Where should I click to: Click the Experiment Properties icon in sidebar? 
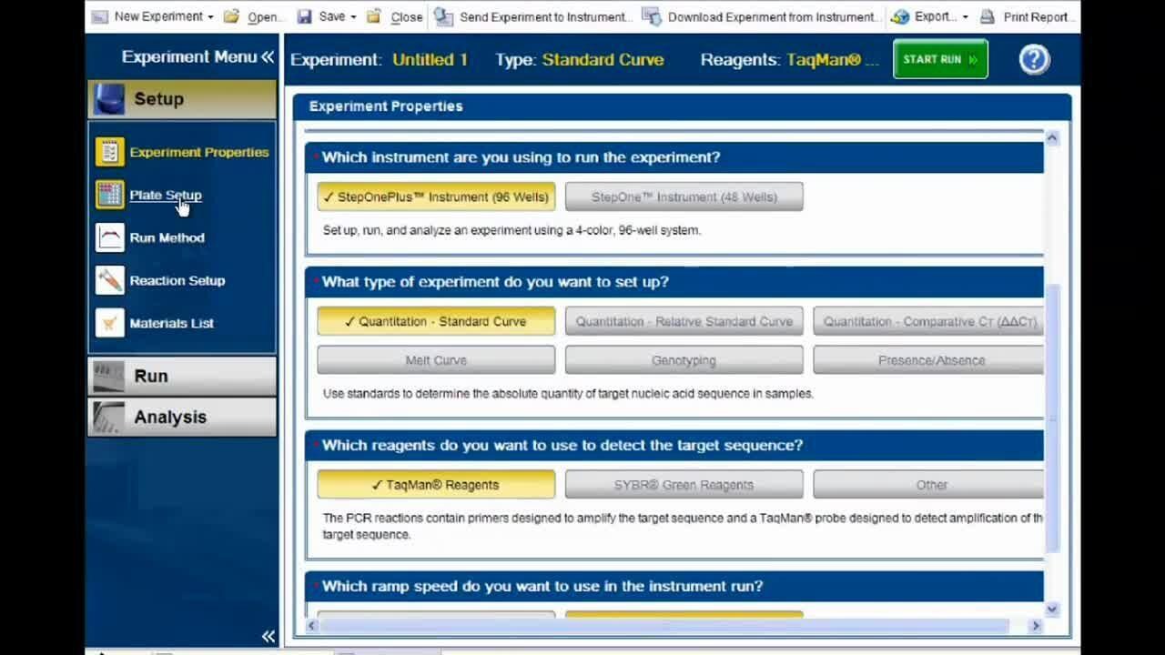(x=109, y=152)
